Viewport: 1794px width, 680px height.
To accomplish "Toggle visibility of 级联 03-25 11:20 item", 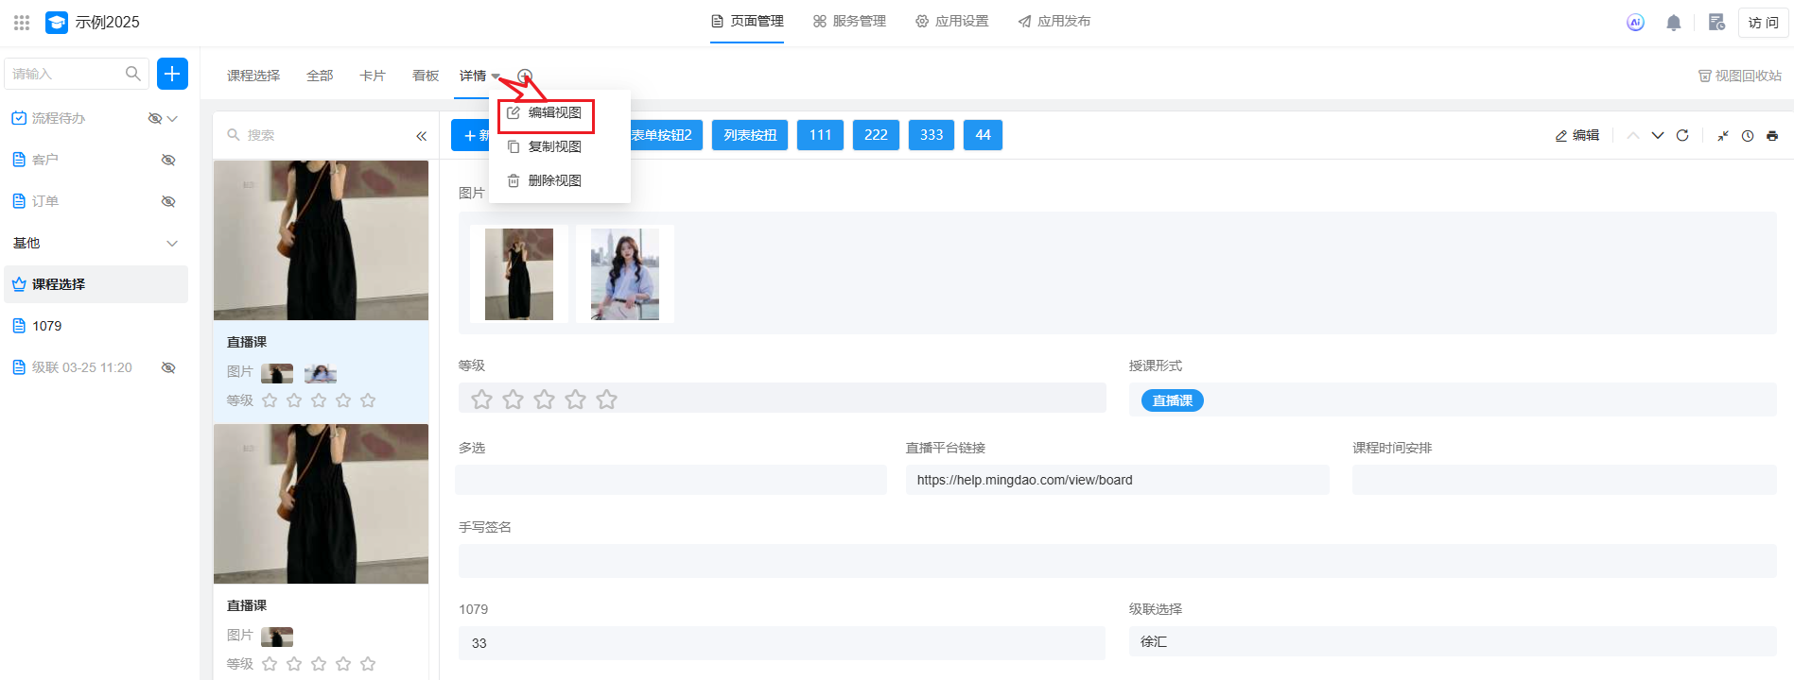I will coord(168,367).
